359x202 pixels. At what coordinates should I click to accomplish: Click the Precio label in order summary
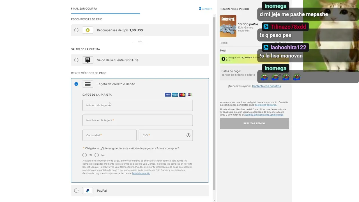coord(224,43)
